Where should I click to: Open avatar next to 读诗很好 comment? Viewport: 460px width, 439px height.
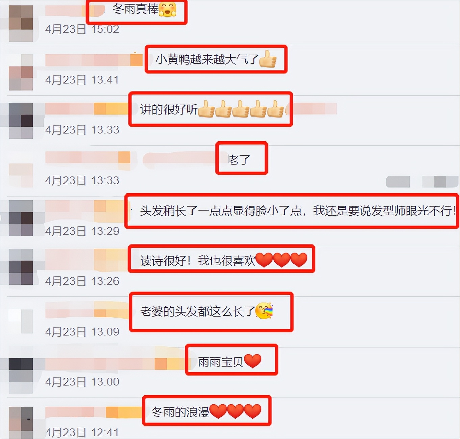tap(21, 267)
